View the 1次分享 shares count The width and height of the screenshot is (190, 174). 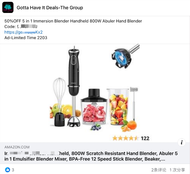pos(177,170)
